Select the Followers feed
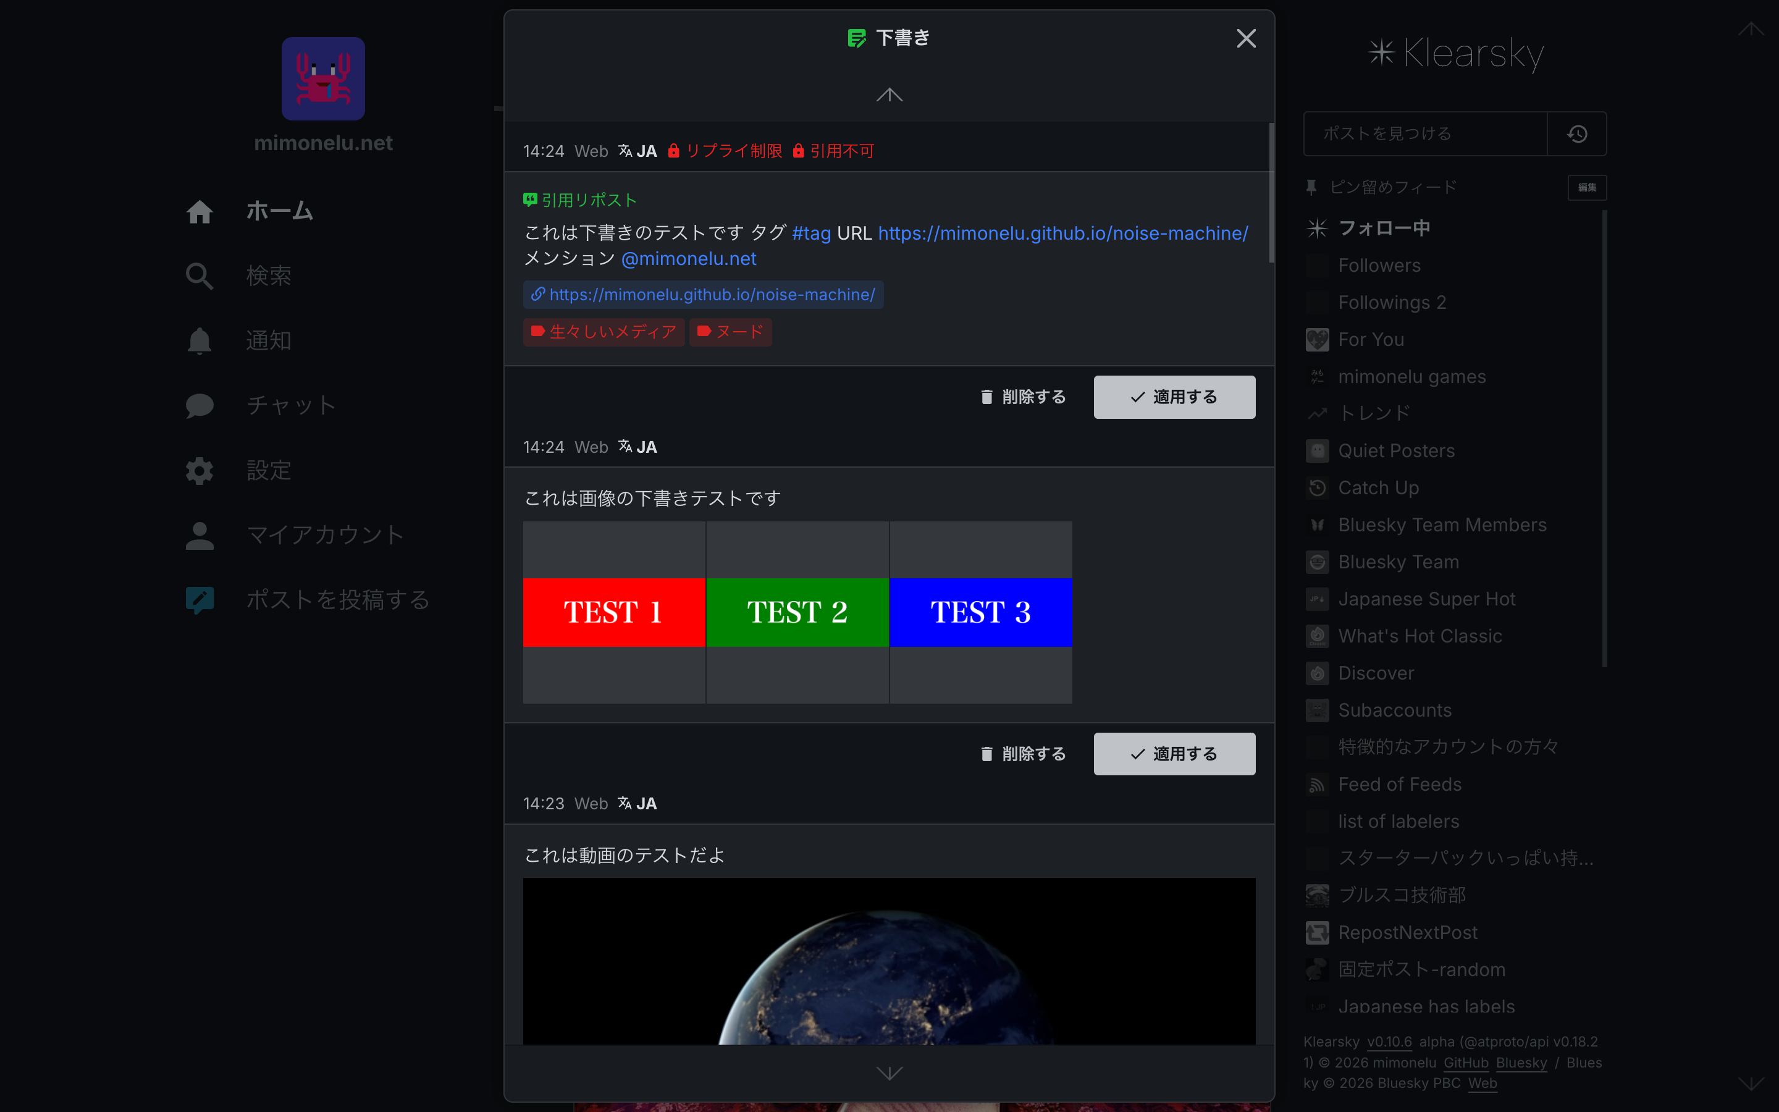The width and height of the screenshot is (1779, 1112). [x=1379, y=266]
